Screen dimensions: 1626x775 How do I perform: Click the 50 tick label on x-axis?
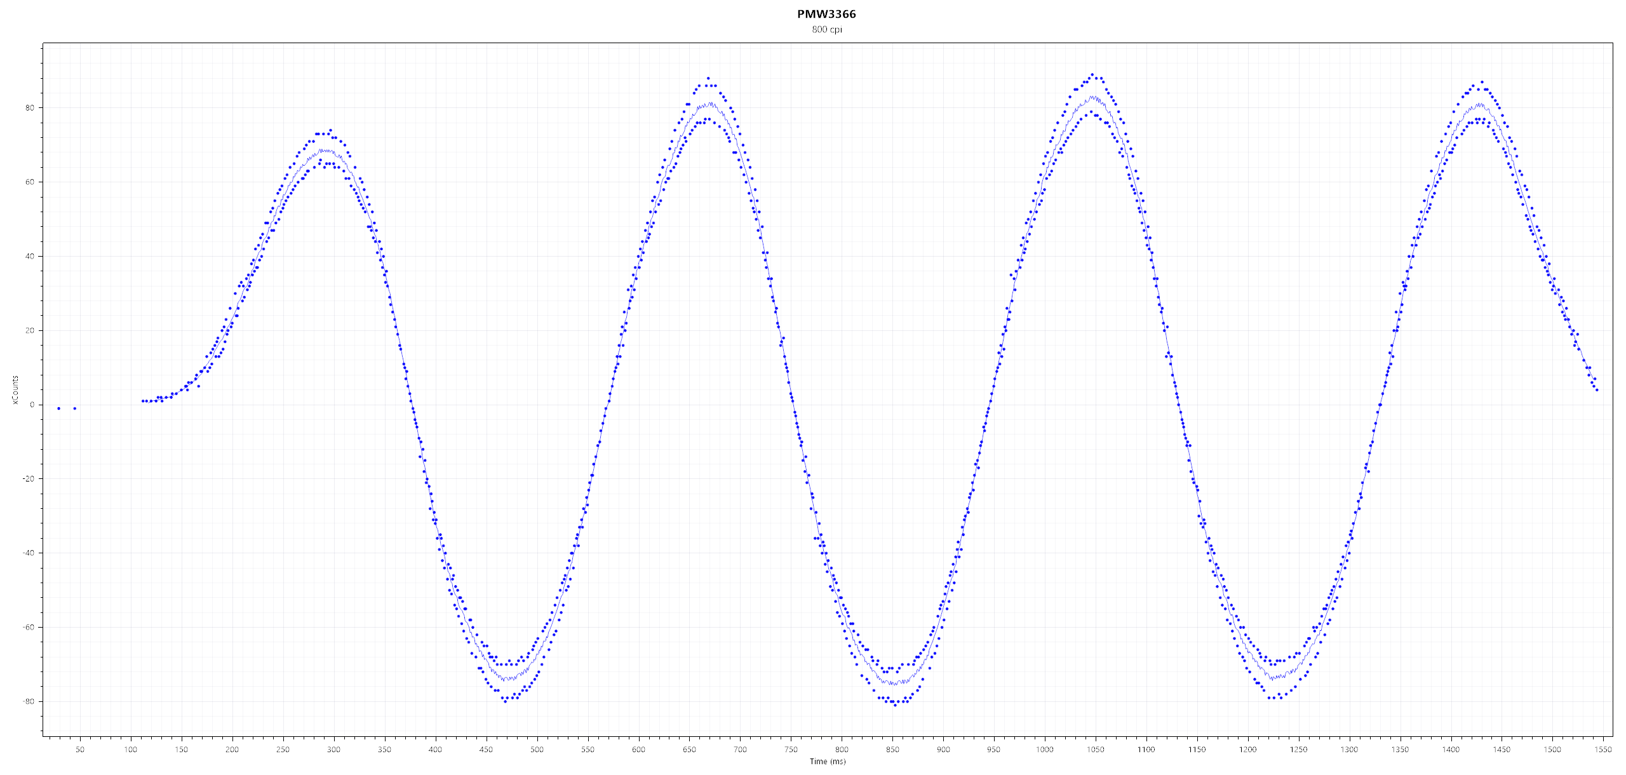[x=80, y=750]
